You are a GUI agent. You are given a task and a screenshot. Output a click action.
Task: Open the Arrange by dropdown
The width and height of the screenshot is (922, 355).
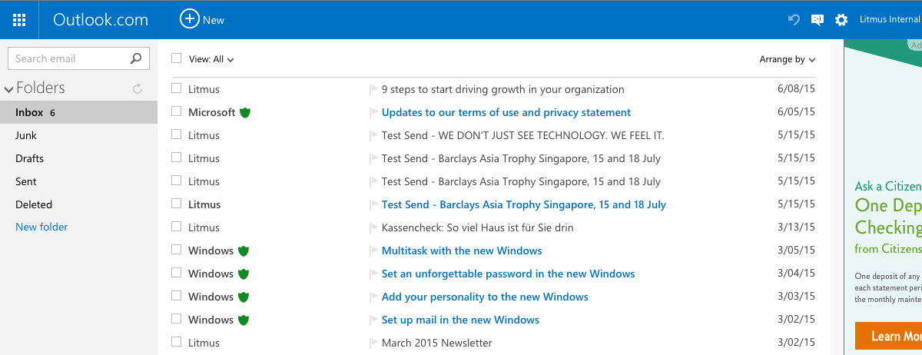click(x=788, y=59)
